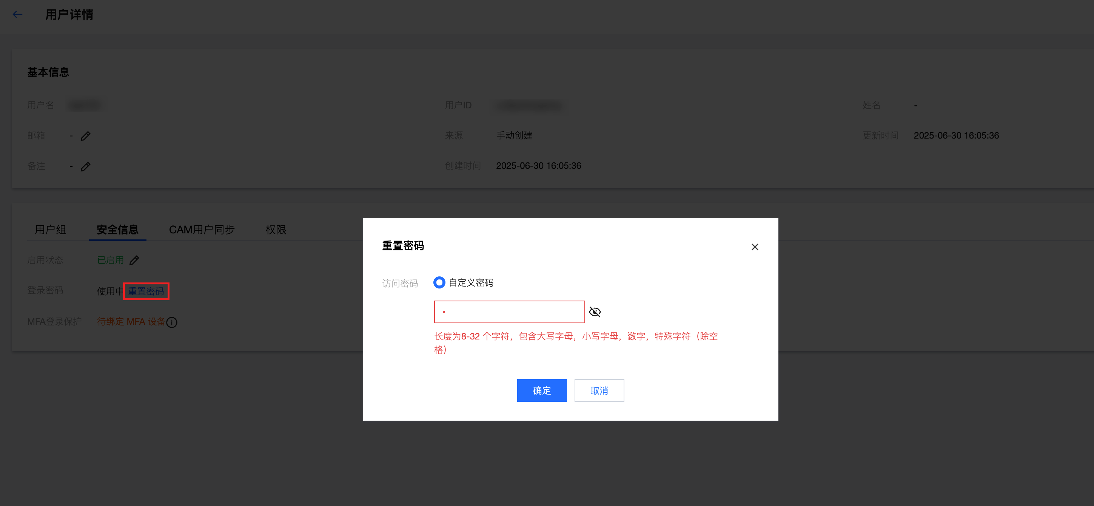Click the back arrow beside 用户详情
1094x506 pixels.
click(17, 14)
